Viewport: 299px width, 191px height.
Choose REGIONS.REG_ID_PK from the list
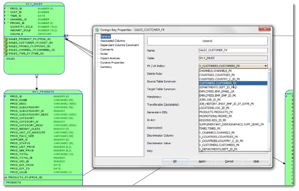click(x=233, y=120)
